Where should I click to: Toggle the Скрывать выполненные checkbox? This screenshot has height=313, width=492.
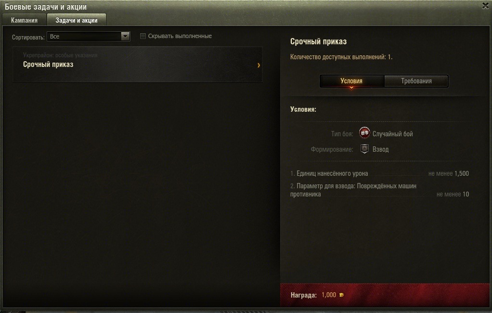click(143, 36)
